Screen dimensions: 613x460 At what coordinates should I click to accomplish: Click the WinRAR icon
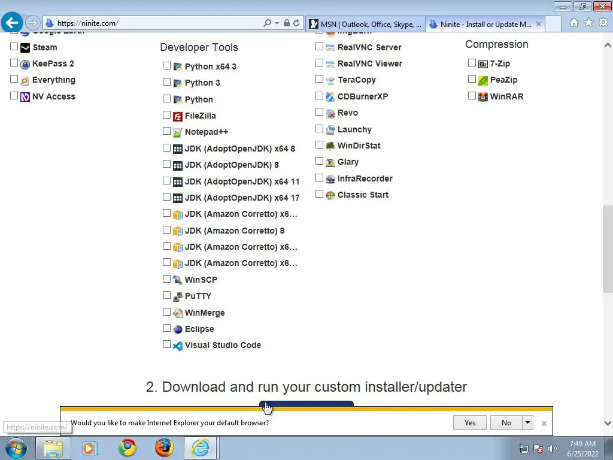(x=483, y=96)
